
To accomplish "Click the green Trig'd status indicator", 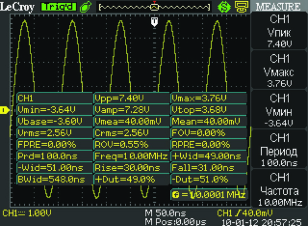I will tap(58, 7).
